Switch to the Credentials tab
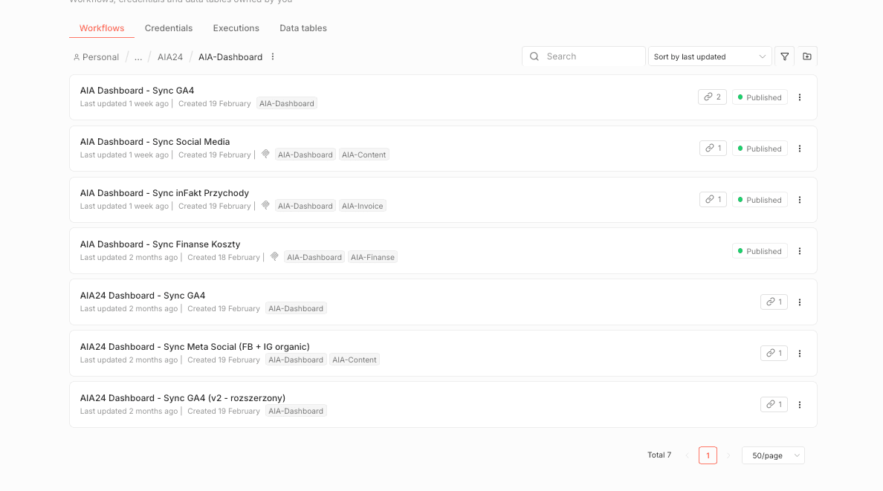 (169, 28)
